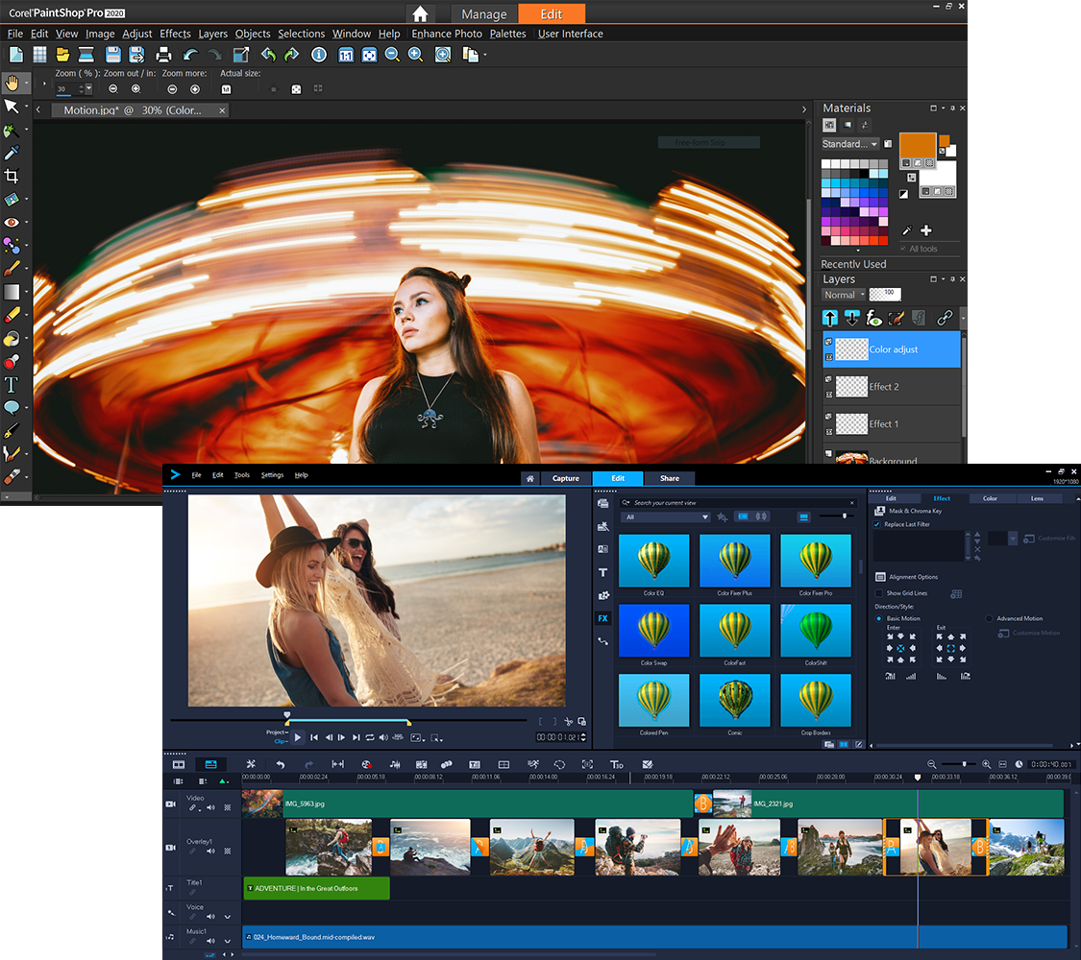
Task: Open the layer blend mode Normal dropdown
Action: tap(844, 295)
